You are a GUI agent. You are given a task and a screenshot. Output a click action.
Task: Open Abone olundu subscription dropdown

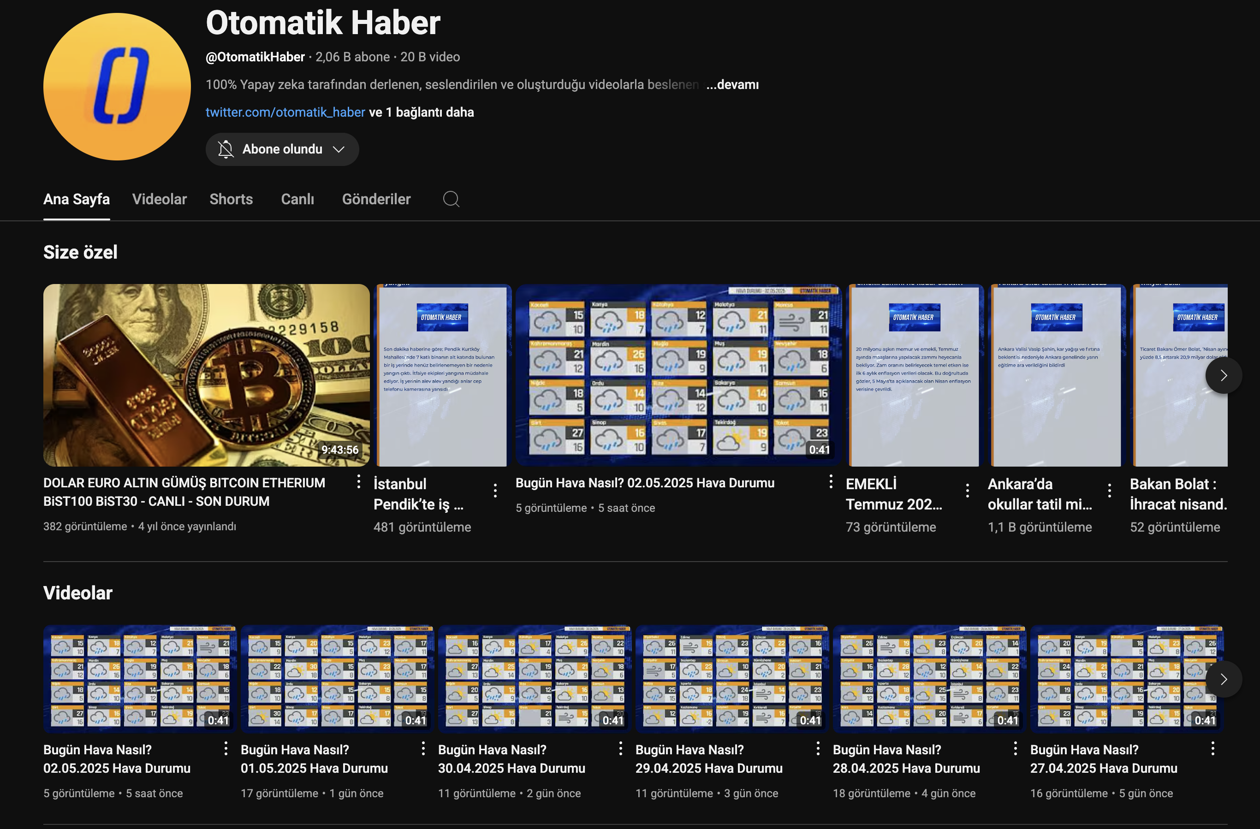click(282, 149)
